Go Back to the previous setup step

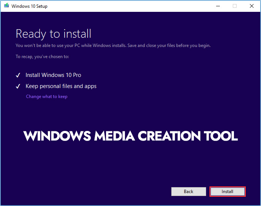[188, 192]
